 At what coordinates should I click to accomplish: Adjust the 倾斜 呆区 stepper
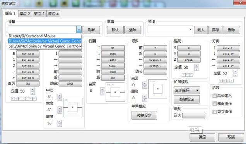pos(145,85)
